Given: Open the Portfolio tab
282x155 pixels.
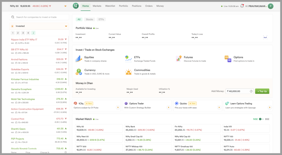Looking at the screenshot, I should pos(123,6).
